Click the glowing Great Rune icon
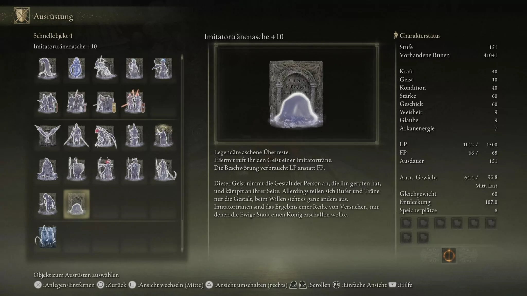Viewport: 527px width, 296px height. coord(449,255)
